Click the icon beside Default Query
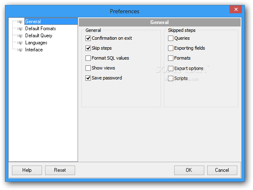 (20, 36)
